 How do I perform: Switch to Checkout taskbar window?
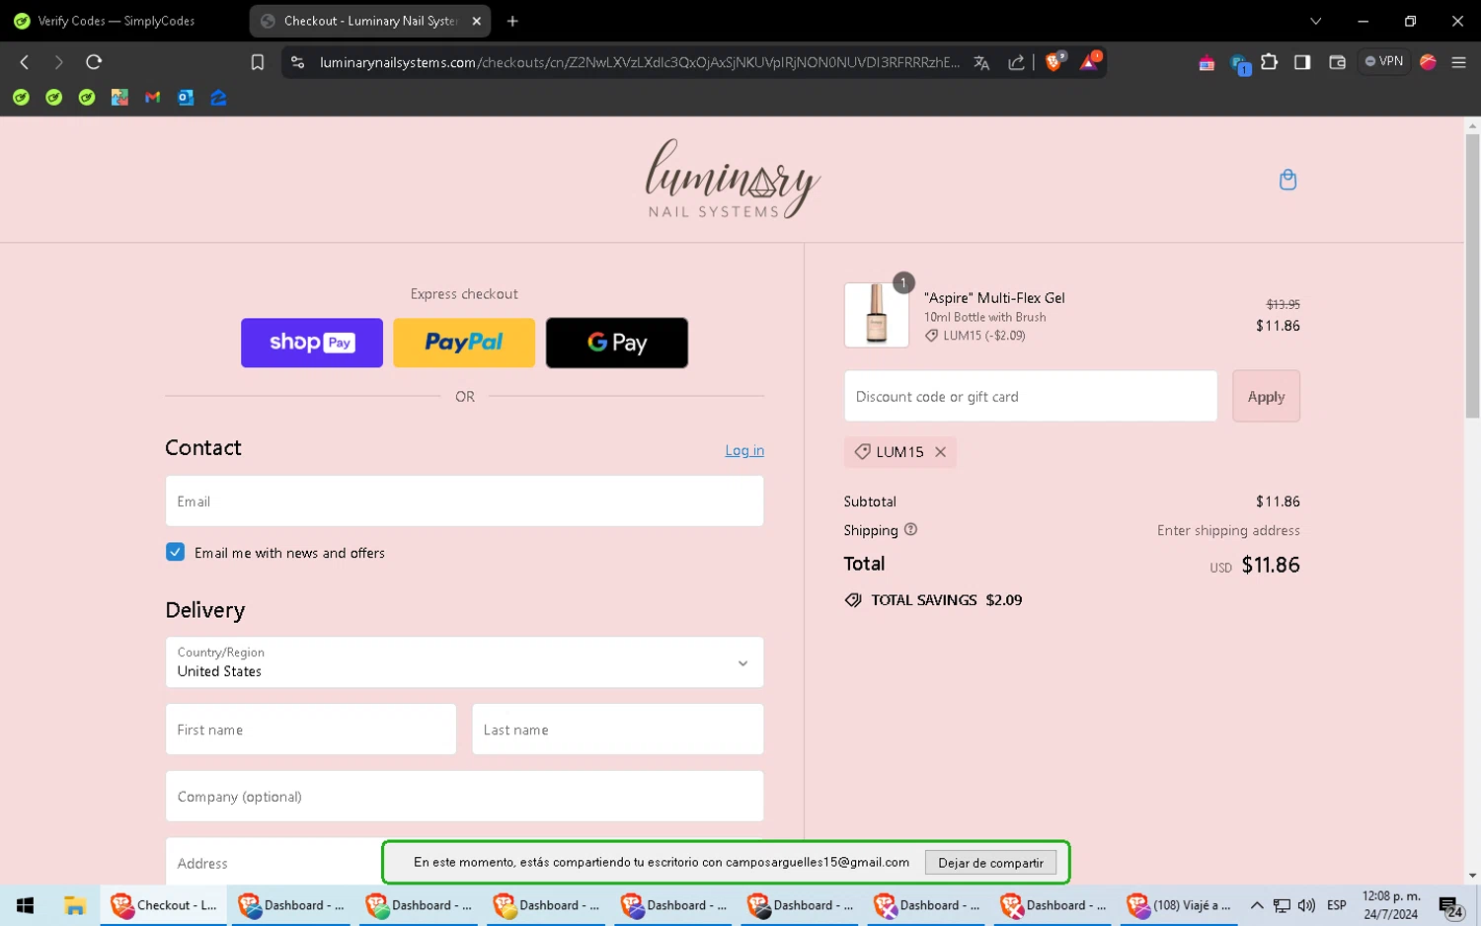[x=164, y=905]
